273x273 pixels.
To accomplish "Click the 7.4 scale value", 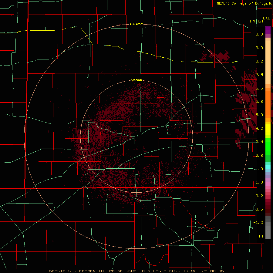I will 259,75.
